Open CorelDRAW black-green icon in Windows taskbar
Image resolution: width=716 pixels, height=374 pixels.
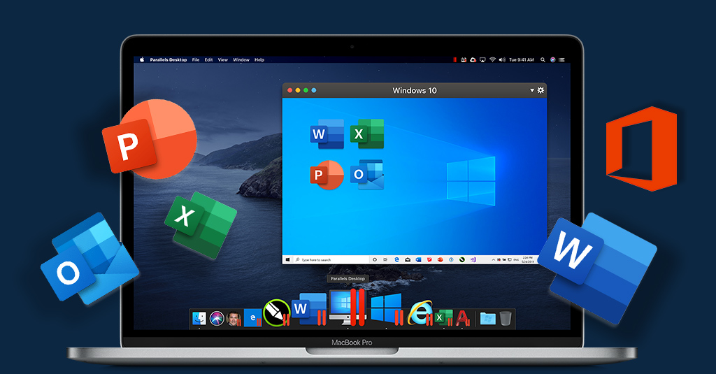click(462, 260)
